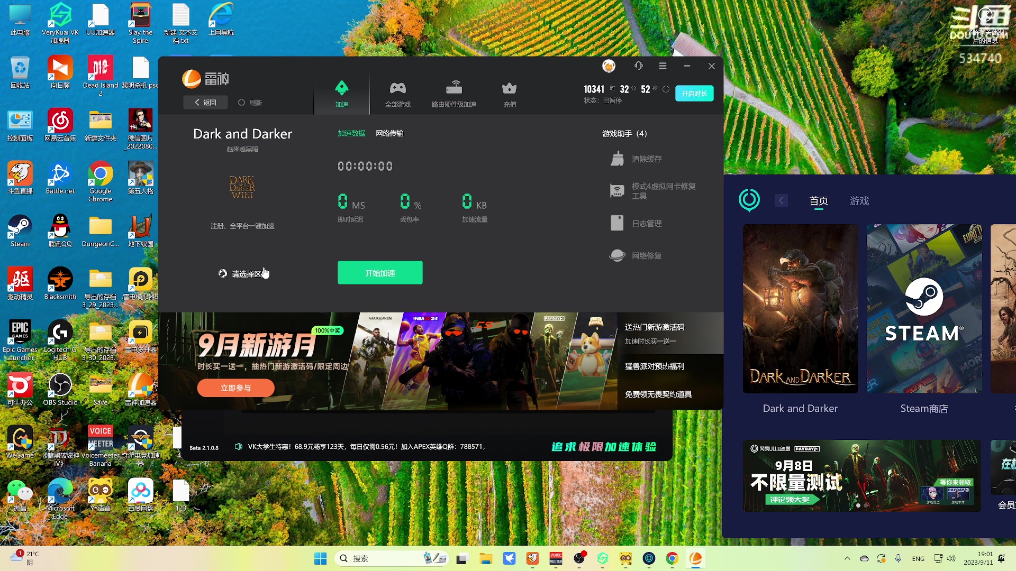Image resolution: width=1016 pixels, height=571 pixels.
Task: Select the Steam商店 card
Action: point(924,309)
